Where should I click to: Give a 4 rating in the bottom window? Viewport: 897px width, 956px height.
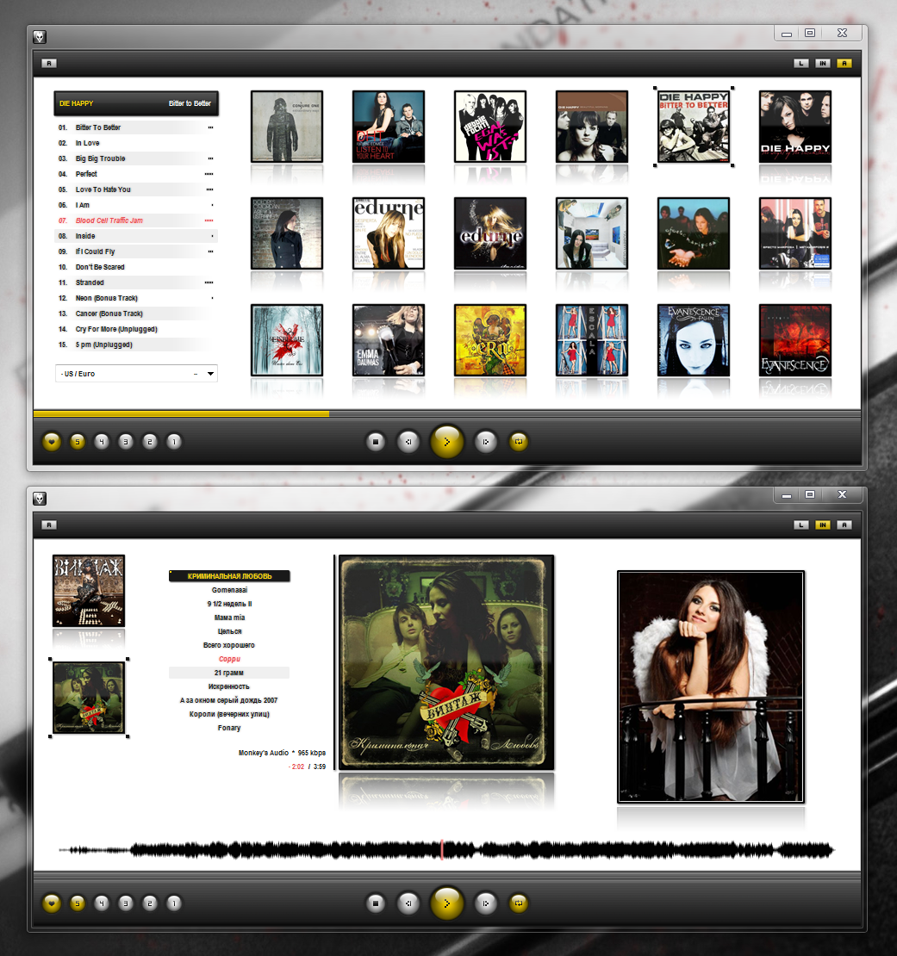point(101,903)
